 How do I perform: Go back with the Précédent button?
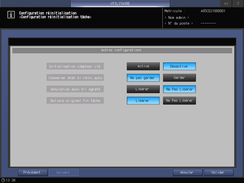(x=33, y=173)
